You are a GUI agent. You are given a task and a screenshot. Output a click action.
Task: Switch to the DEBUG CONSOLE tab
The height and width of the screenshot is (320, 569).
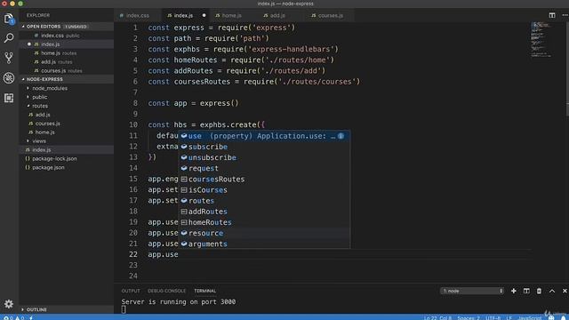tap(166, 291)
